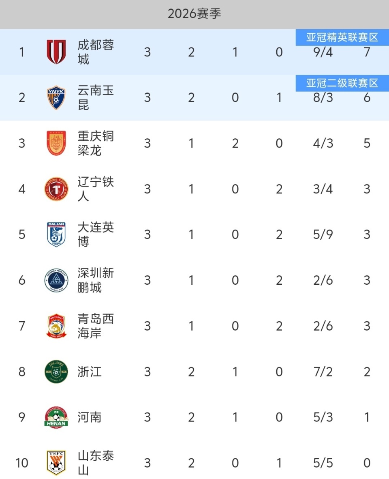Tap the Shandong Taishan club crest
389x479 pixels.
(56, 463)
